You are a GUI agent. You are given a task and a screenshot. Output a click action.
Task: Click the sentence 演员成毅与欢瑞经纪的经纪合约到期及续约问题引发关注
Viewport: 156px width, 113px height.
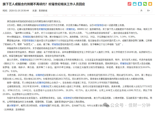34,21
